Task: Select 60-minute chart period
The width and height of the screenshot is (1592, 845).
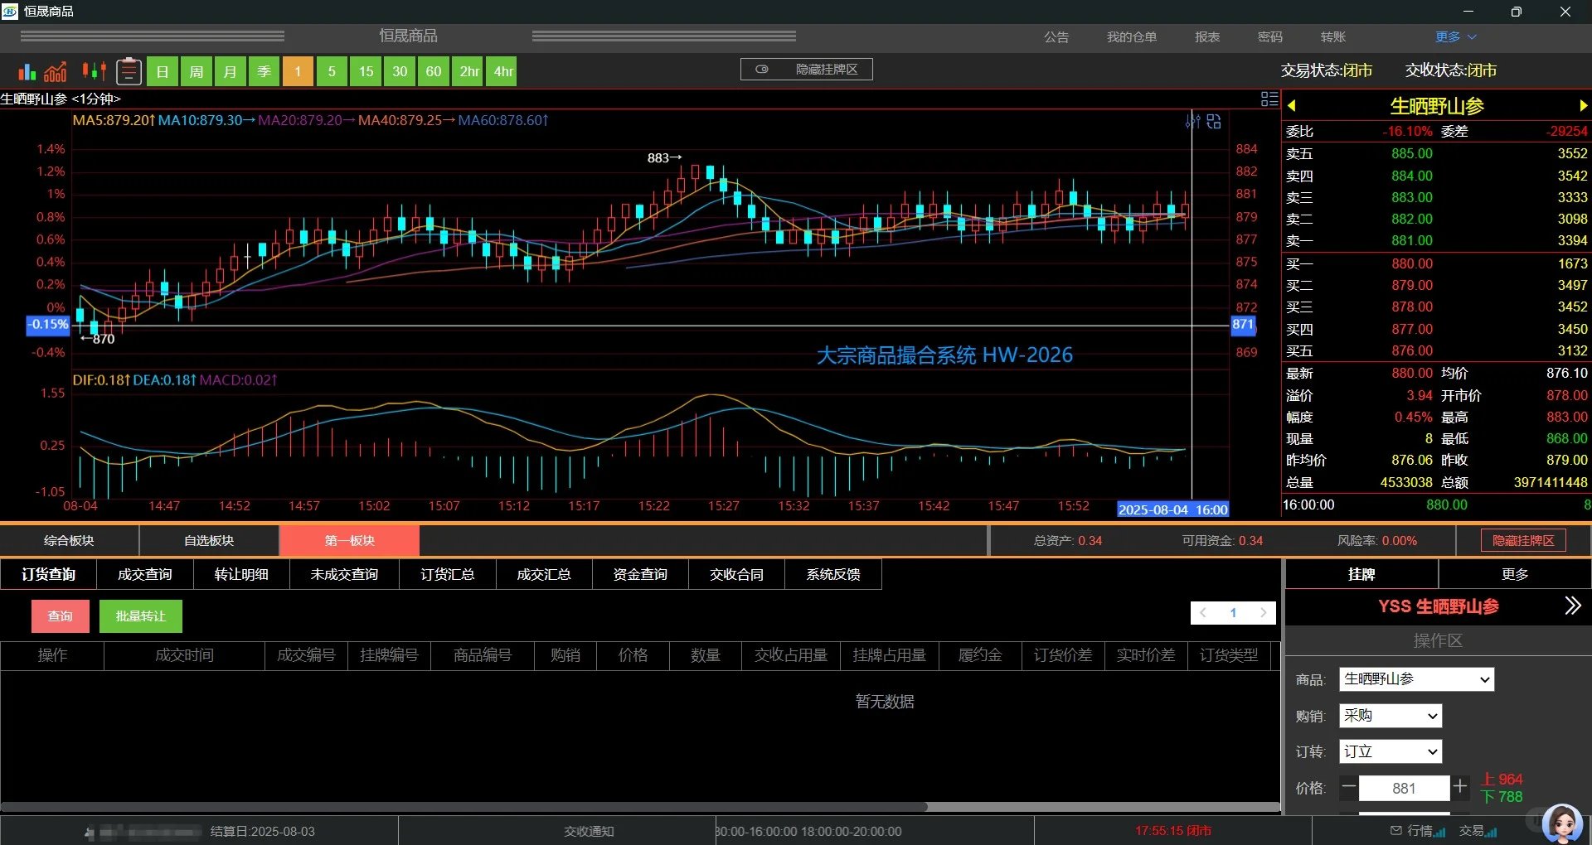Action: (x=434, y=71)
